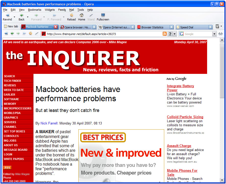The image size is (226, 184).
Task: Close the Macbook batteries tab
Action: pyautogui.click(x=56, y=27)
